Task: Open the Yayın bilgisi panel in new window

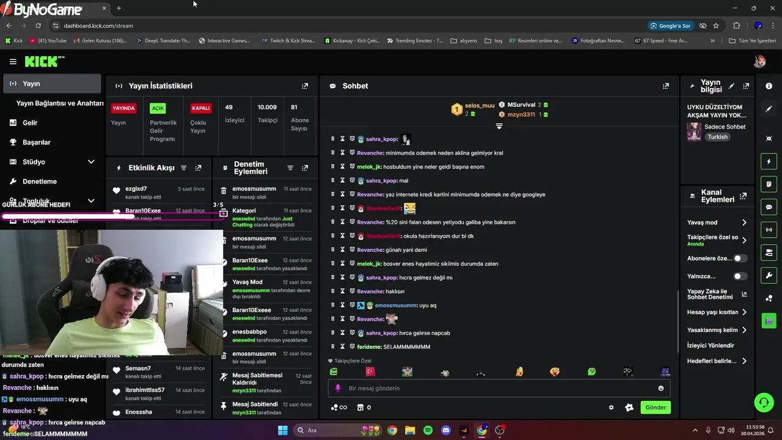Action: 746,86
